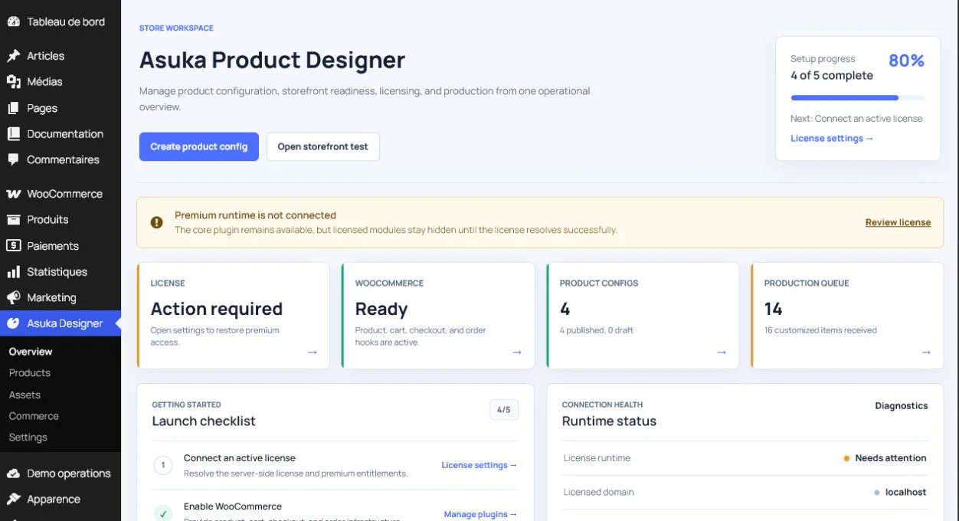Click the warning icon in premium runtime notice
This screenshot has height=521, width=959.
(x=156, y=222)
